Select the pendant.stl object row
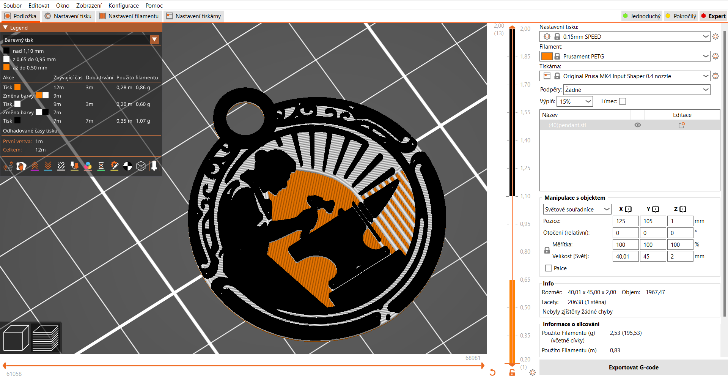728x377 pixels. pyautogui.click(x=630, y=125)
